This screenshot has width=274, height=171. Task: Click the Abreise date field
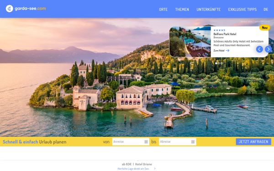pyautogui.click(x=178, y=141)
